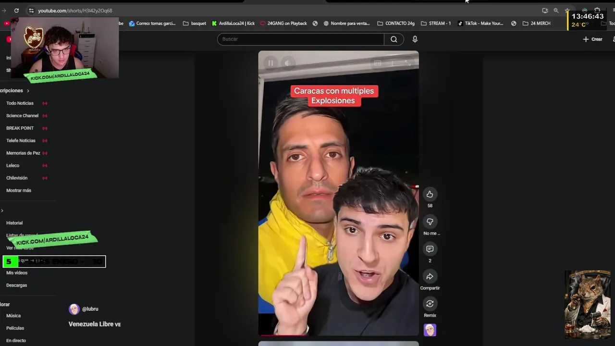The width and height of the screenshot is (615, 346).
Task: Open Historial in the sidebar
Action: point(14,223)
